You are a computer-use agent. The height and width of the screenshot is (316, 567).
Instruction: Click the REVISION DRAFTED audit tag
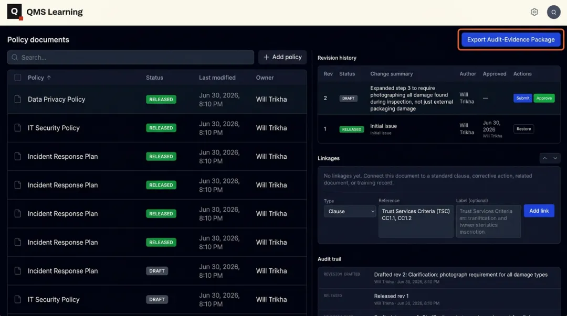tap(342, 274)
